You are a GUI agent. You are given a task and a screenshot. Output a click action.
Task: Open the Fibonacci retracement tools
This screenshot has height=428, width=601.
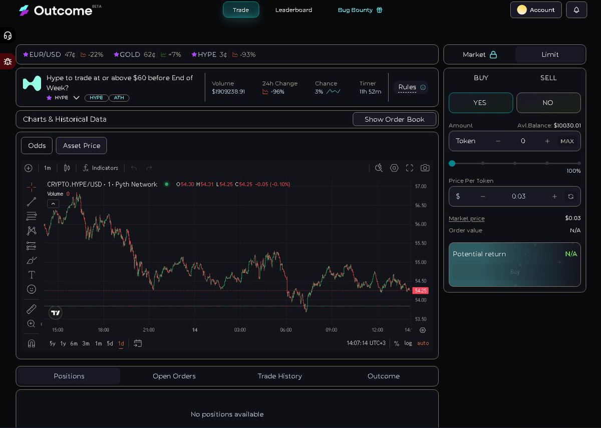[32, 216]
